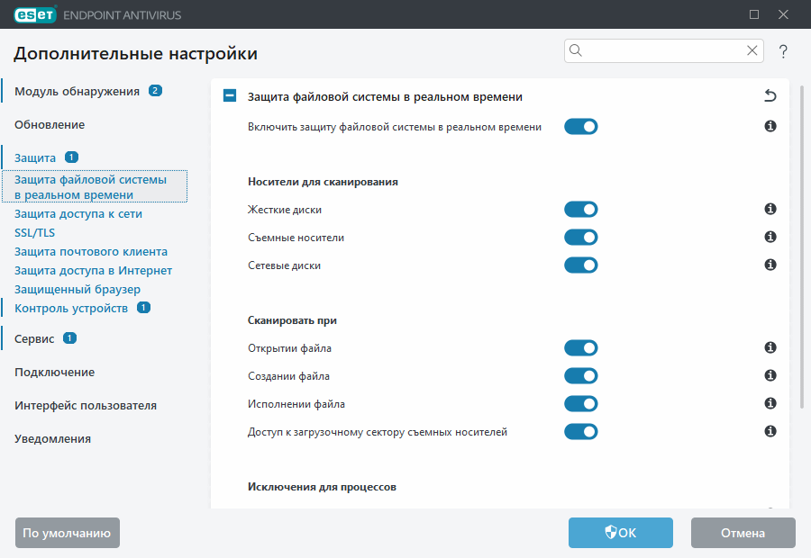The height and width of the screenshot is (558, 811).
Task: Open help via the question mark icon
Action: coord(782,50)
